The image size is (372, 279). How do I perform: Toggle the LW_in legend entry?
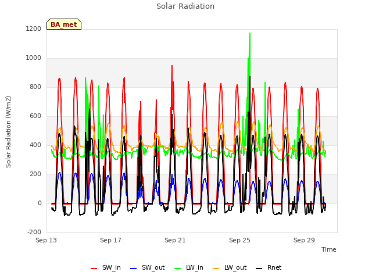click(189, 268)
